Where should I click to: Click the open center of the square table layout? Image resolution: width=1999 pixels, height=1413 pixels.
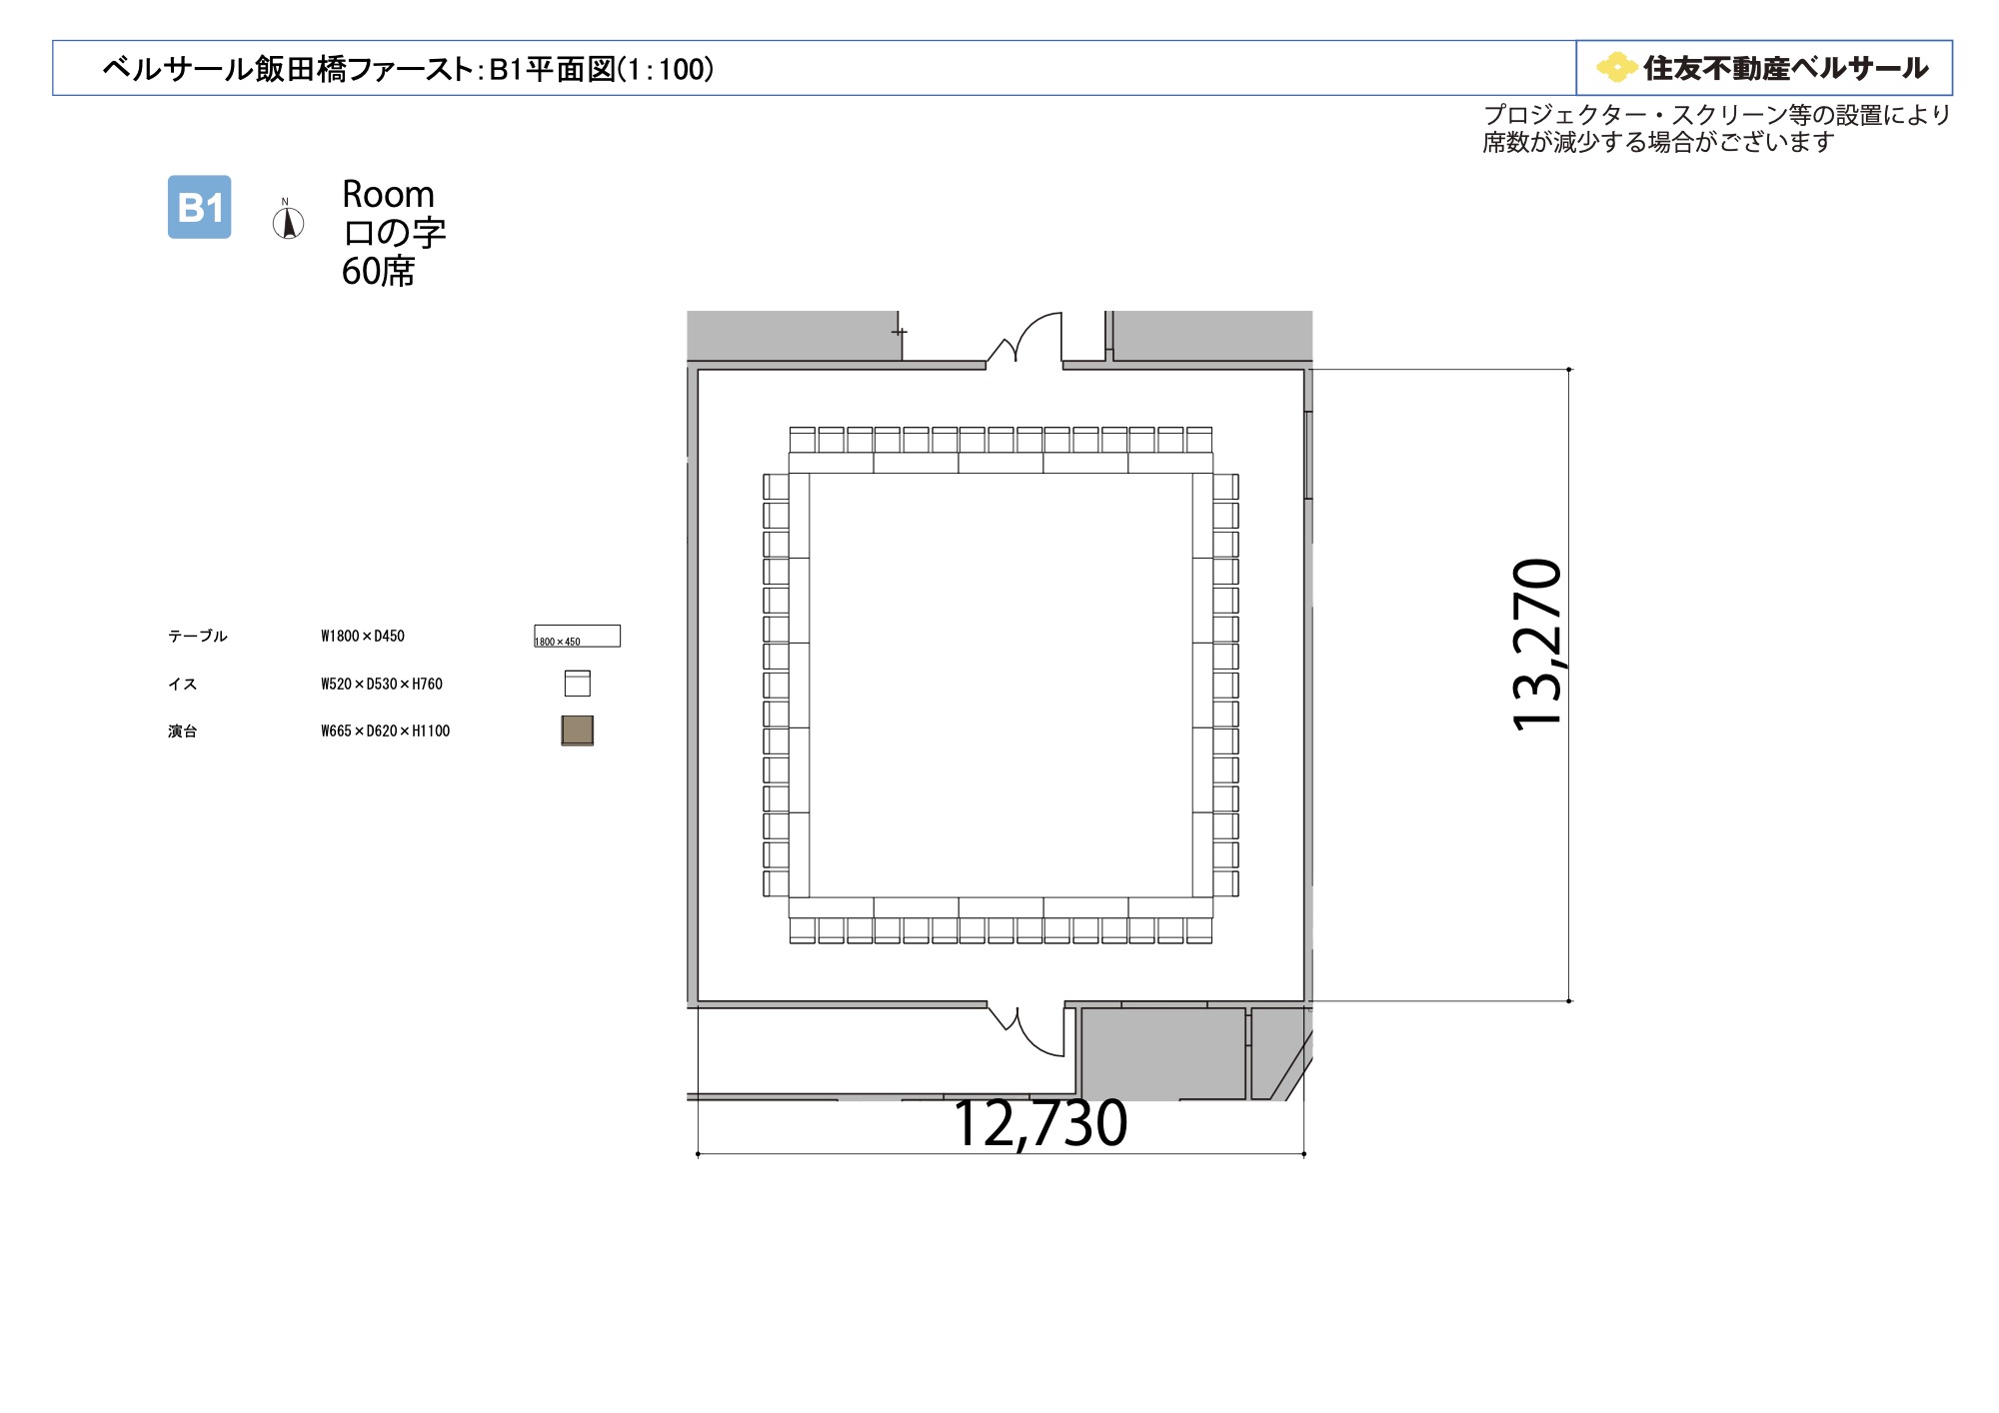tap(1000, 686)
